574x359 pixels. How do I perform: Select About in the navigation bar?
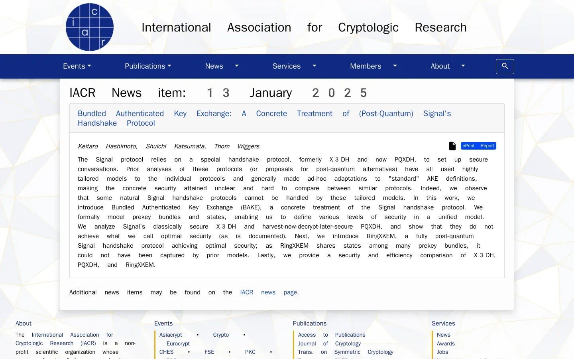[x=440, y=66]
